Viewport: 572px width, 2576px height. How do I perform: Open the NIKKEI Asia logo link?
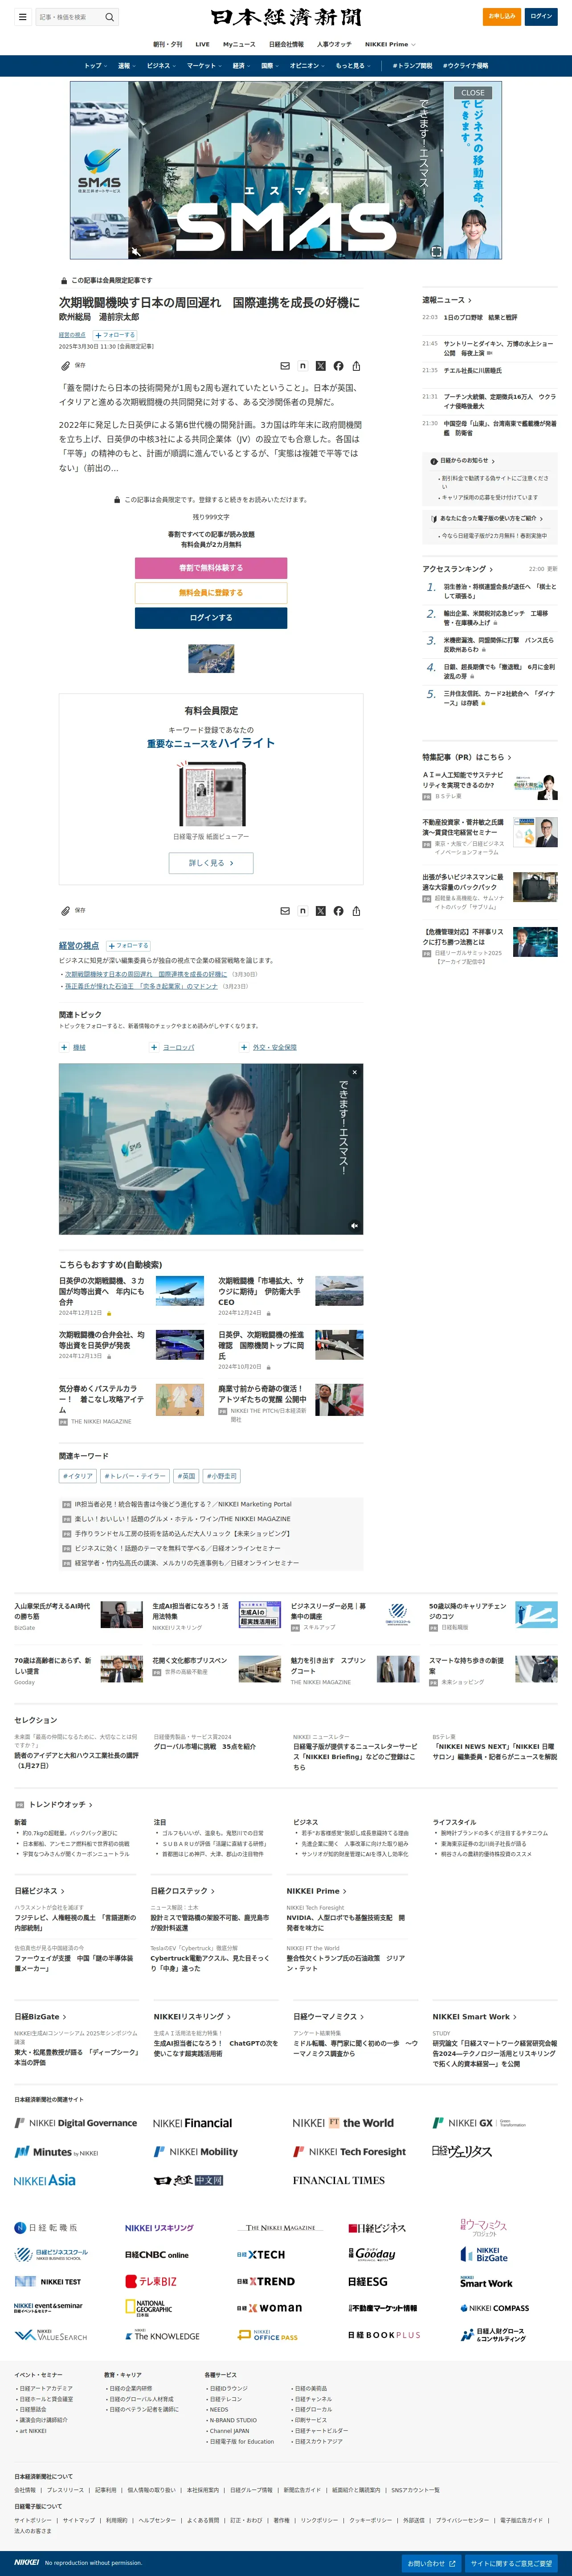click(45, 2180)
